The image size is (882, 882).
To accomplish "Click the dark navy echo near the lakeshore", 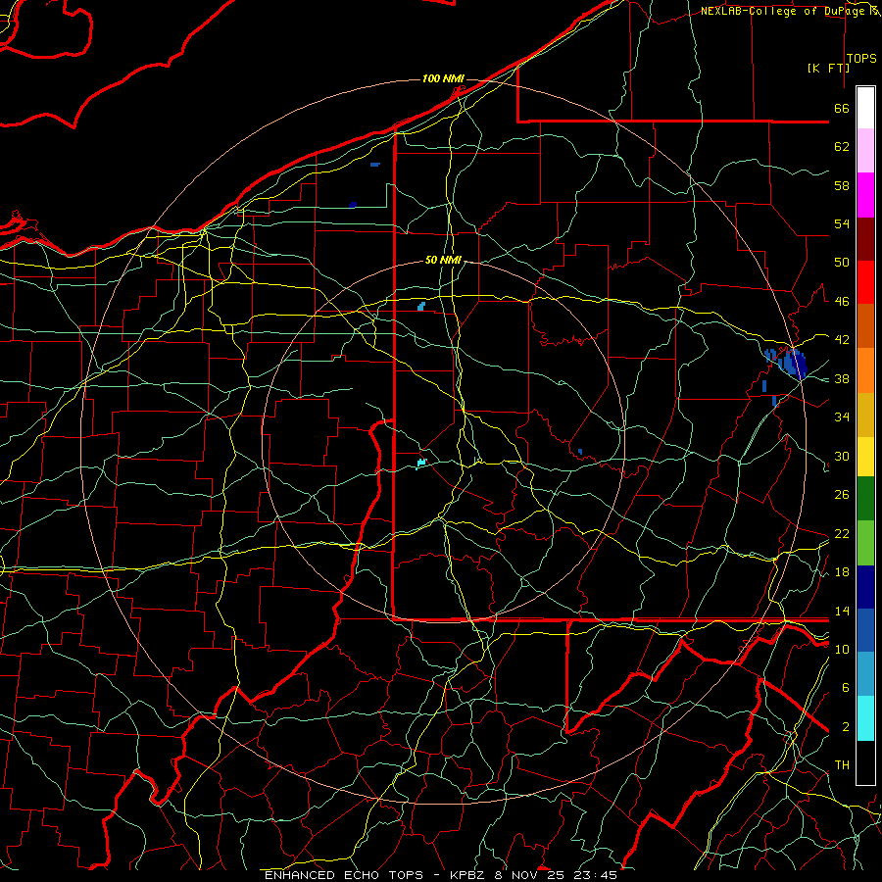I will [353, 205].
